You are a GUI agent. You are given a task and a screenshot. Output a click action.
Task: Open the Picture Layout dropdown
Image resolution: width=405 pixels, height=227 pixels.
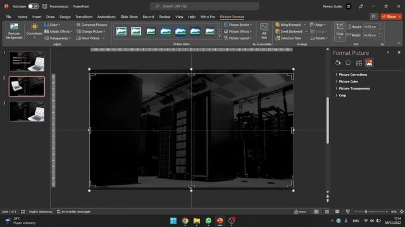(x=238, y=38)
